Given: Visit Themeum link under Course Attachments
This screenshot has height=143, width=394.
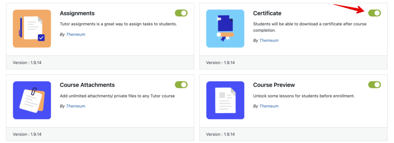Looking at the screenshot, I should 76,106.
